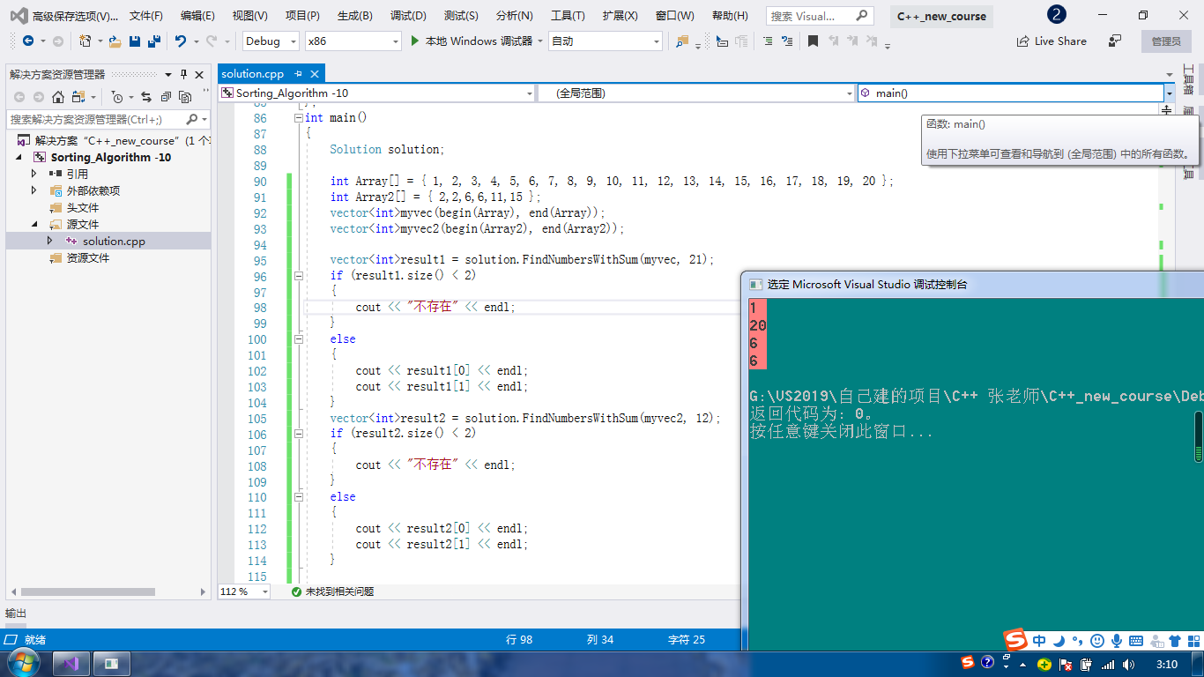Click the bookmark flag icon in toolbar
Screen dimensions: 1204x677
pos(813,41)
